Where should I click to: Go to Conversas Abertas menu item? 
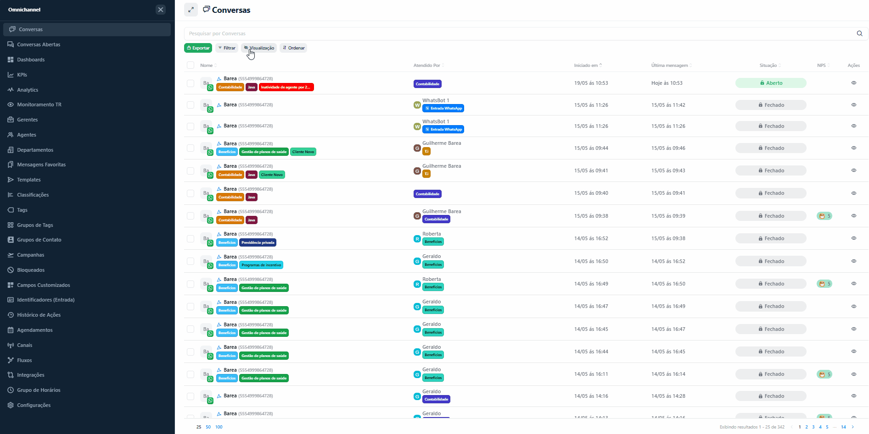point(39,44)
